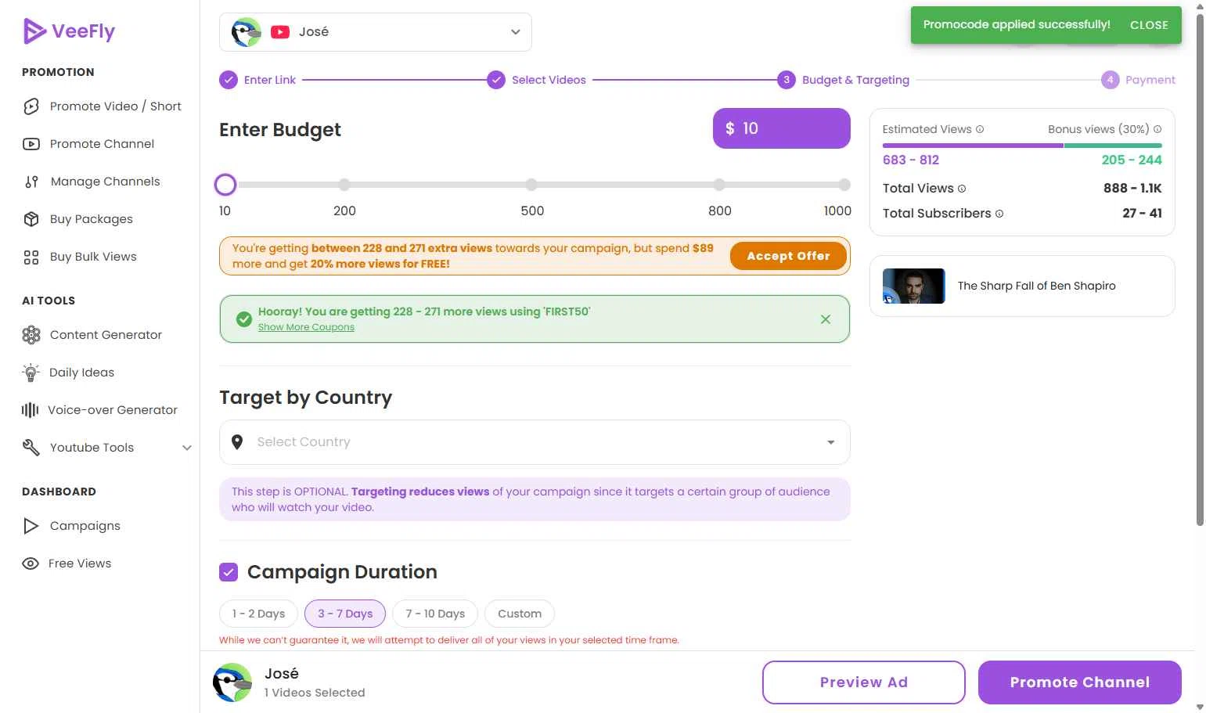
Task: Open Manage Channels menu item
Action: coord(105,182)
